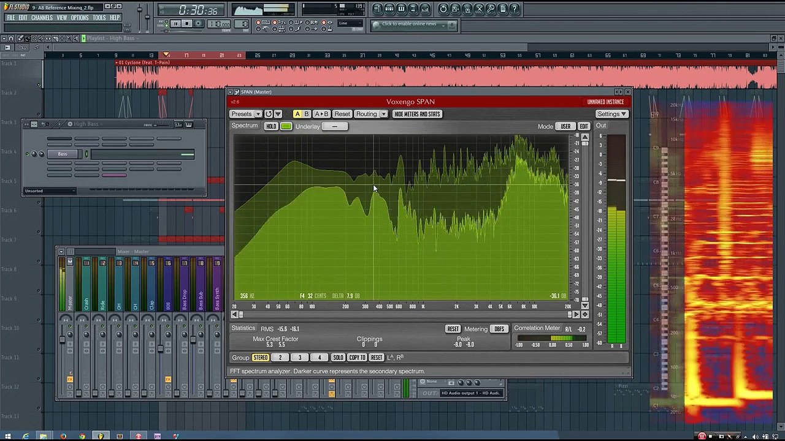Click the project info document icon
Viewport: 785px width, 441px height.
502,9
